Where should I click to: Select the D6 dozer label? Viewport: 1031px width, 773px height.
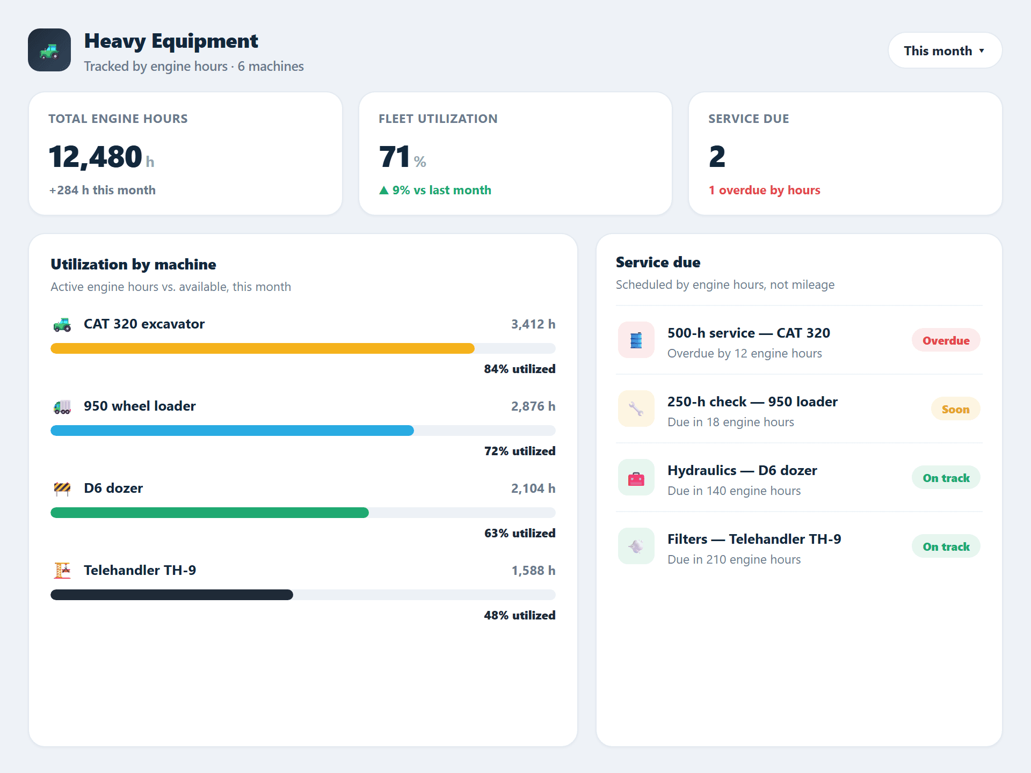click(x=113, y=488)
